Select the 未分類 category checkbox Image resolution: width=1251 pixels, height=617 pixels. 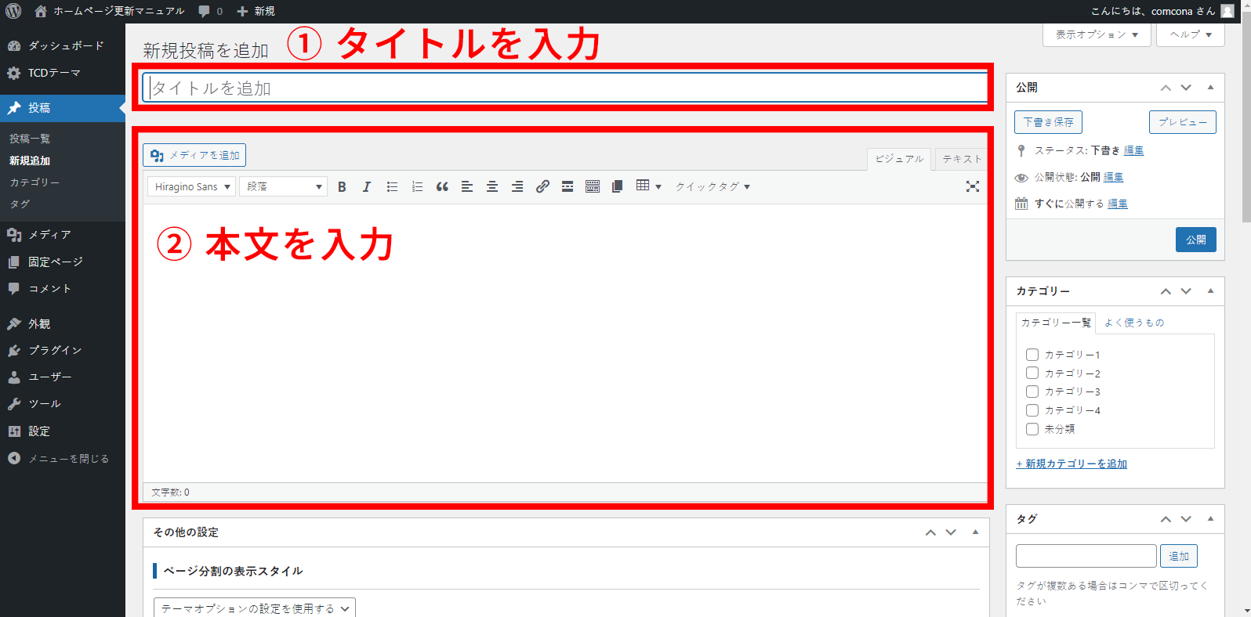(1032, 429)
